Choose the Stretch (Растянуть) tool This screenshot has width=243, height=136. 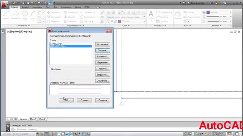point(53,22)
